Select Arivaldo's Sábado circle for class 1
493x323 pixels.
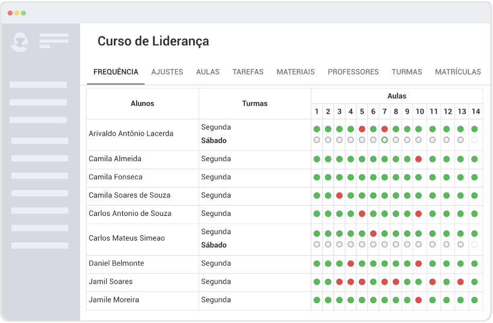(317, 140)
